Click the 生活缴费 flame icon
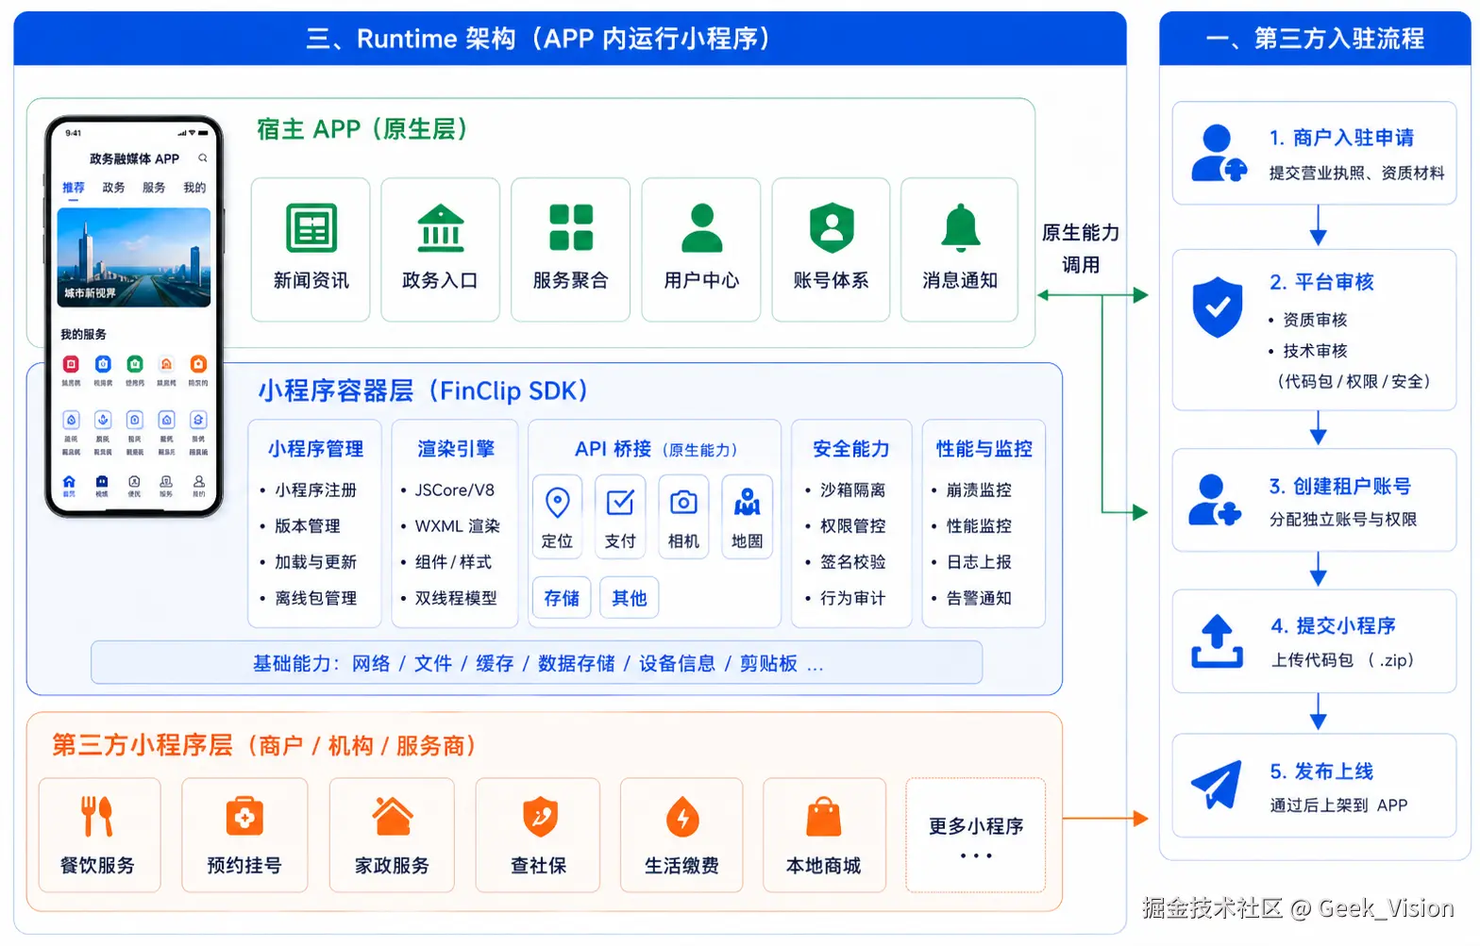The image size is (1480, 946). click(x=682, y=817)
